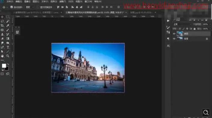This screenshot has width=212, height=118.
Task: Select the Magic Wand tool
Action: (8, 21)
